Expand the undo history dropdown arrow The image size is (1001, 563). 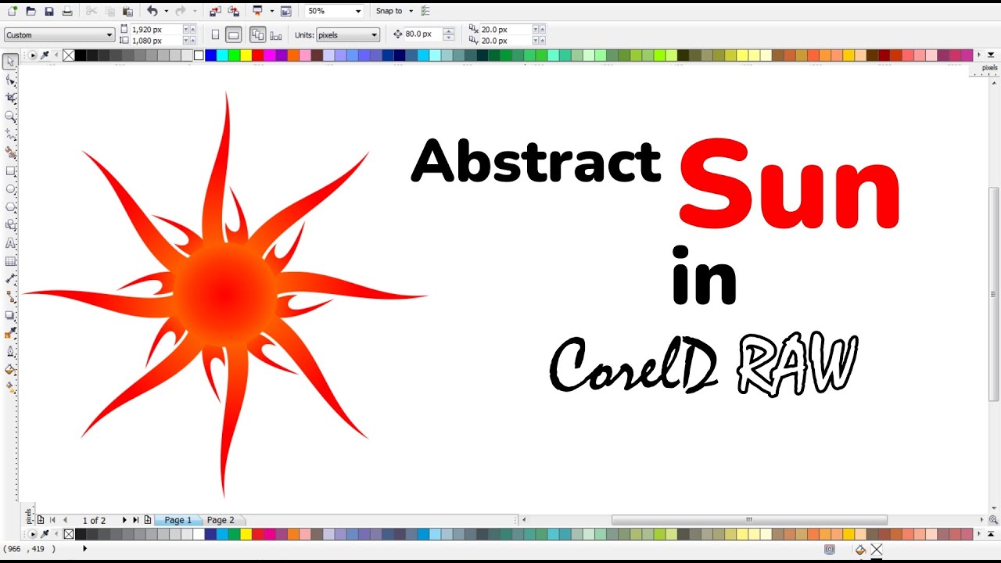click(x=166, y=11)
